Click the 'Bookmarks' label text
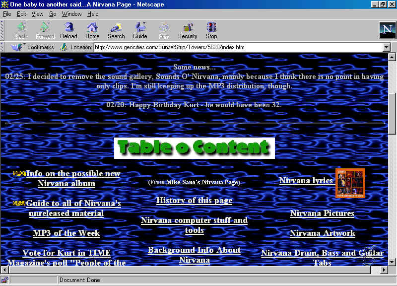Image resolution: width=397 pixels, height=286 pixels. pyautogui.click(x=41, y=47)
